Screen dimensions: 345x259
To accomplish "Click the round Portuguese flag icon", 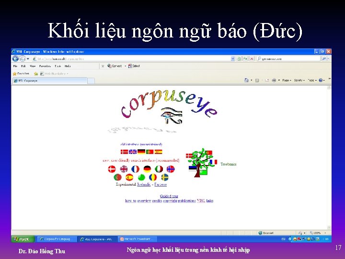I will pyautogui.click(x=118, y=177).
